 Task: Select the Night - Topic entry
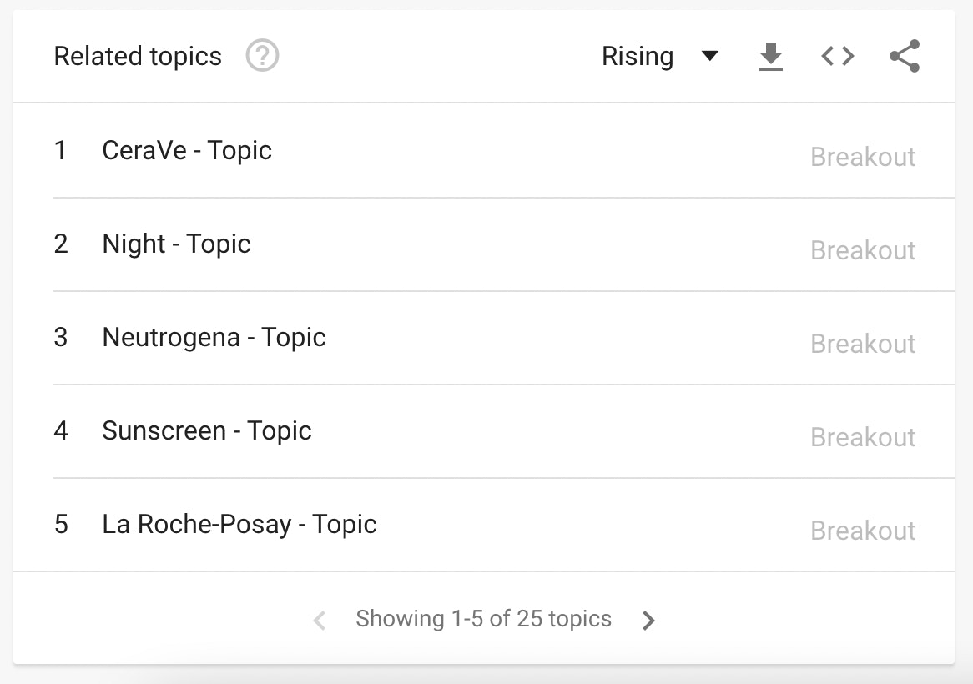[176, 244]
